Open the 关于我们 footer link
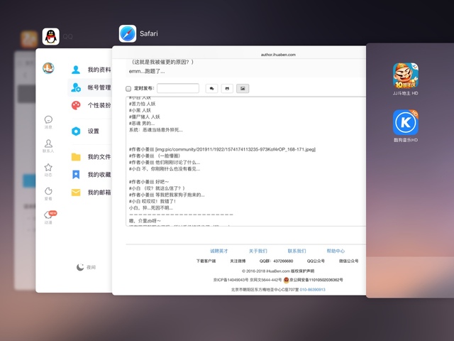The image size is (454, 341). click(x=258, y=251)
